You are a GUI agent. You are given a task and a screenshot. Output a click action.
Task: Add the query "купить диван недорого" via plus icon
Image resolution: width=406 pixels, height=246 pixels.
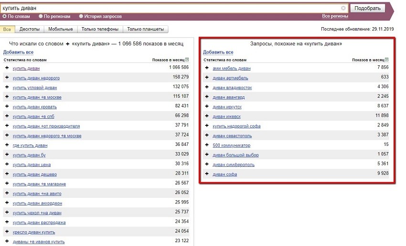click(7, 77)
